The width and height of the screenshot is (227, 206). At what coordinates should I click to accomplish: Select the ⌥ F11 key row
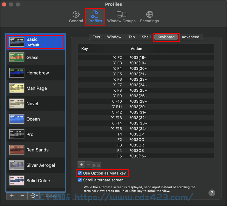(x=146, y=107)
